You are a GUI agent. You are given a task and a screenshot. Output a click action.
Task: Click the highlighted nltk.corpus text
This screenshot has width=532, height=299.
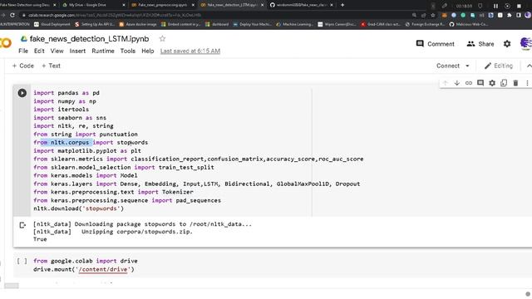tap(70, 142)
